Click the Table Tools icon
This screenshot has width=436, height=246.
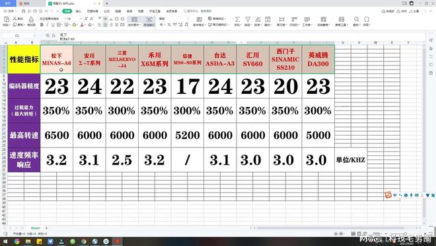click(x=341, y=19)
